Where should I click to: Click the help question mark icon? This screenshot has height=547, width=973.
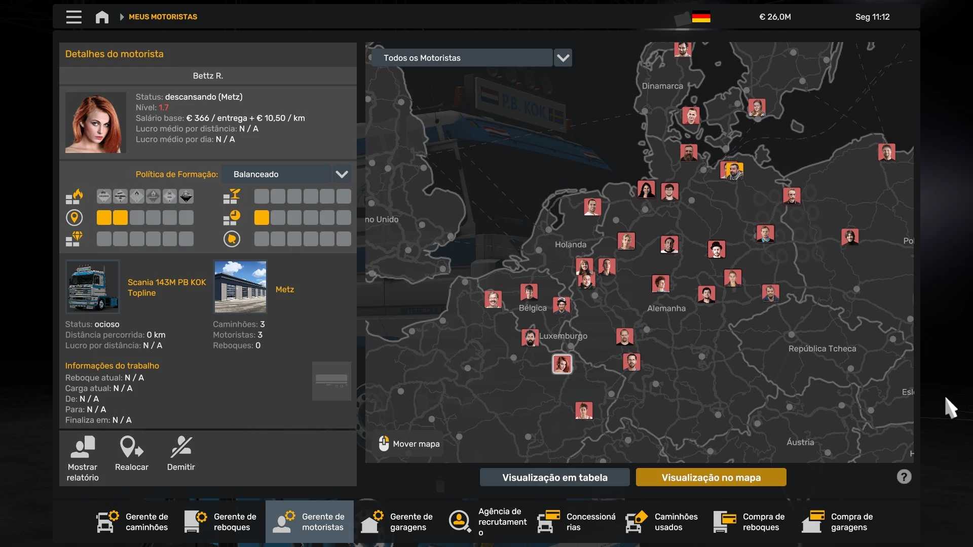tap(904, 477)
